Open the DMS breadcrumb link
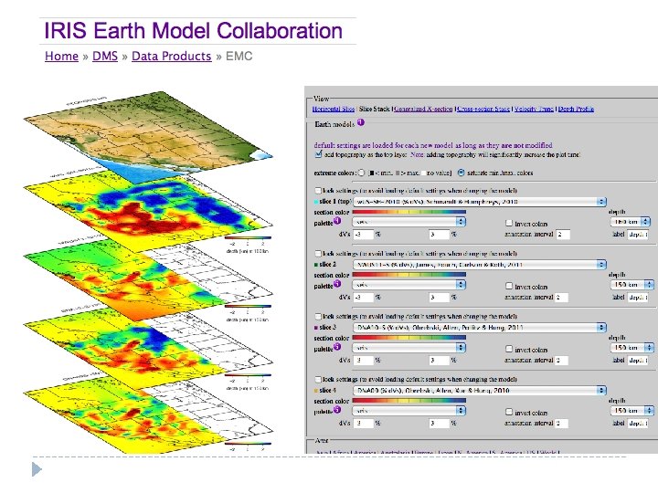The height and width of the screenshot is (493, 658). click(105, 57)
